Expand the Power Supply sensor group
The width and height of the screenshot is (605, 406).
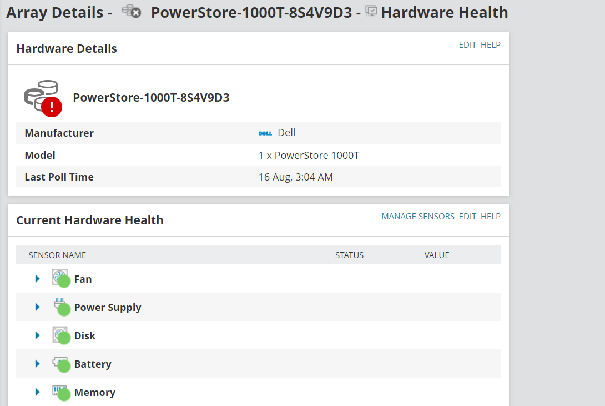(37, 307)
